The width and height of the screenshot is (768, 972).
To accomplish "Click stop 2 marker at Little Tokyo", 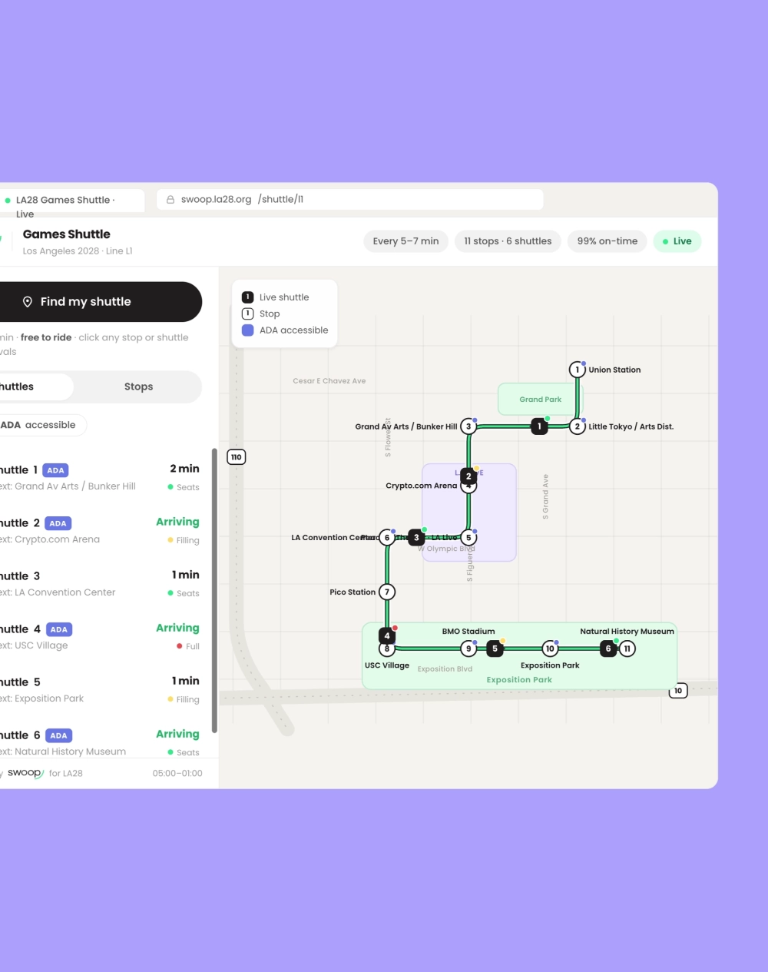I will click(x=578, y=426).
